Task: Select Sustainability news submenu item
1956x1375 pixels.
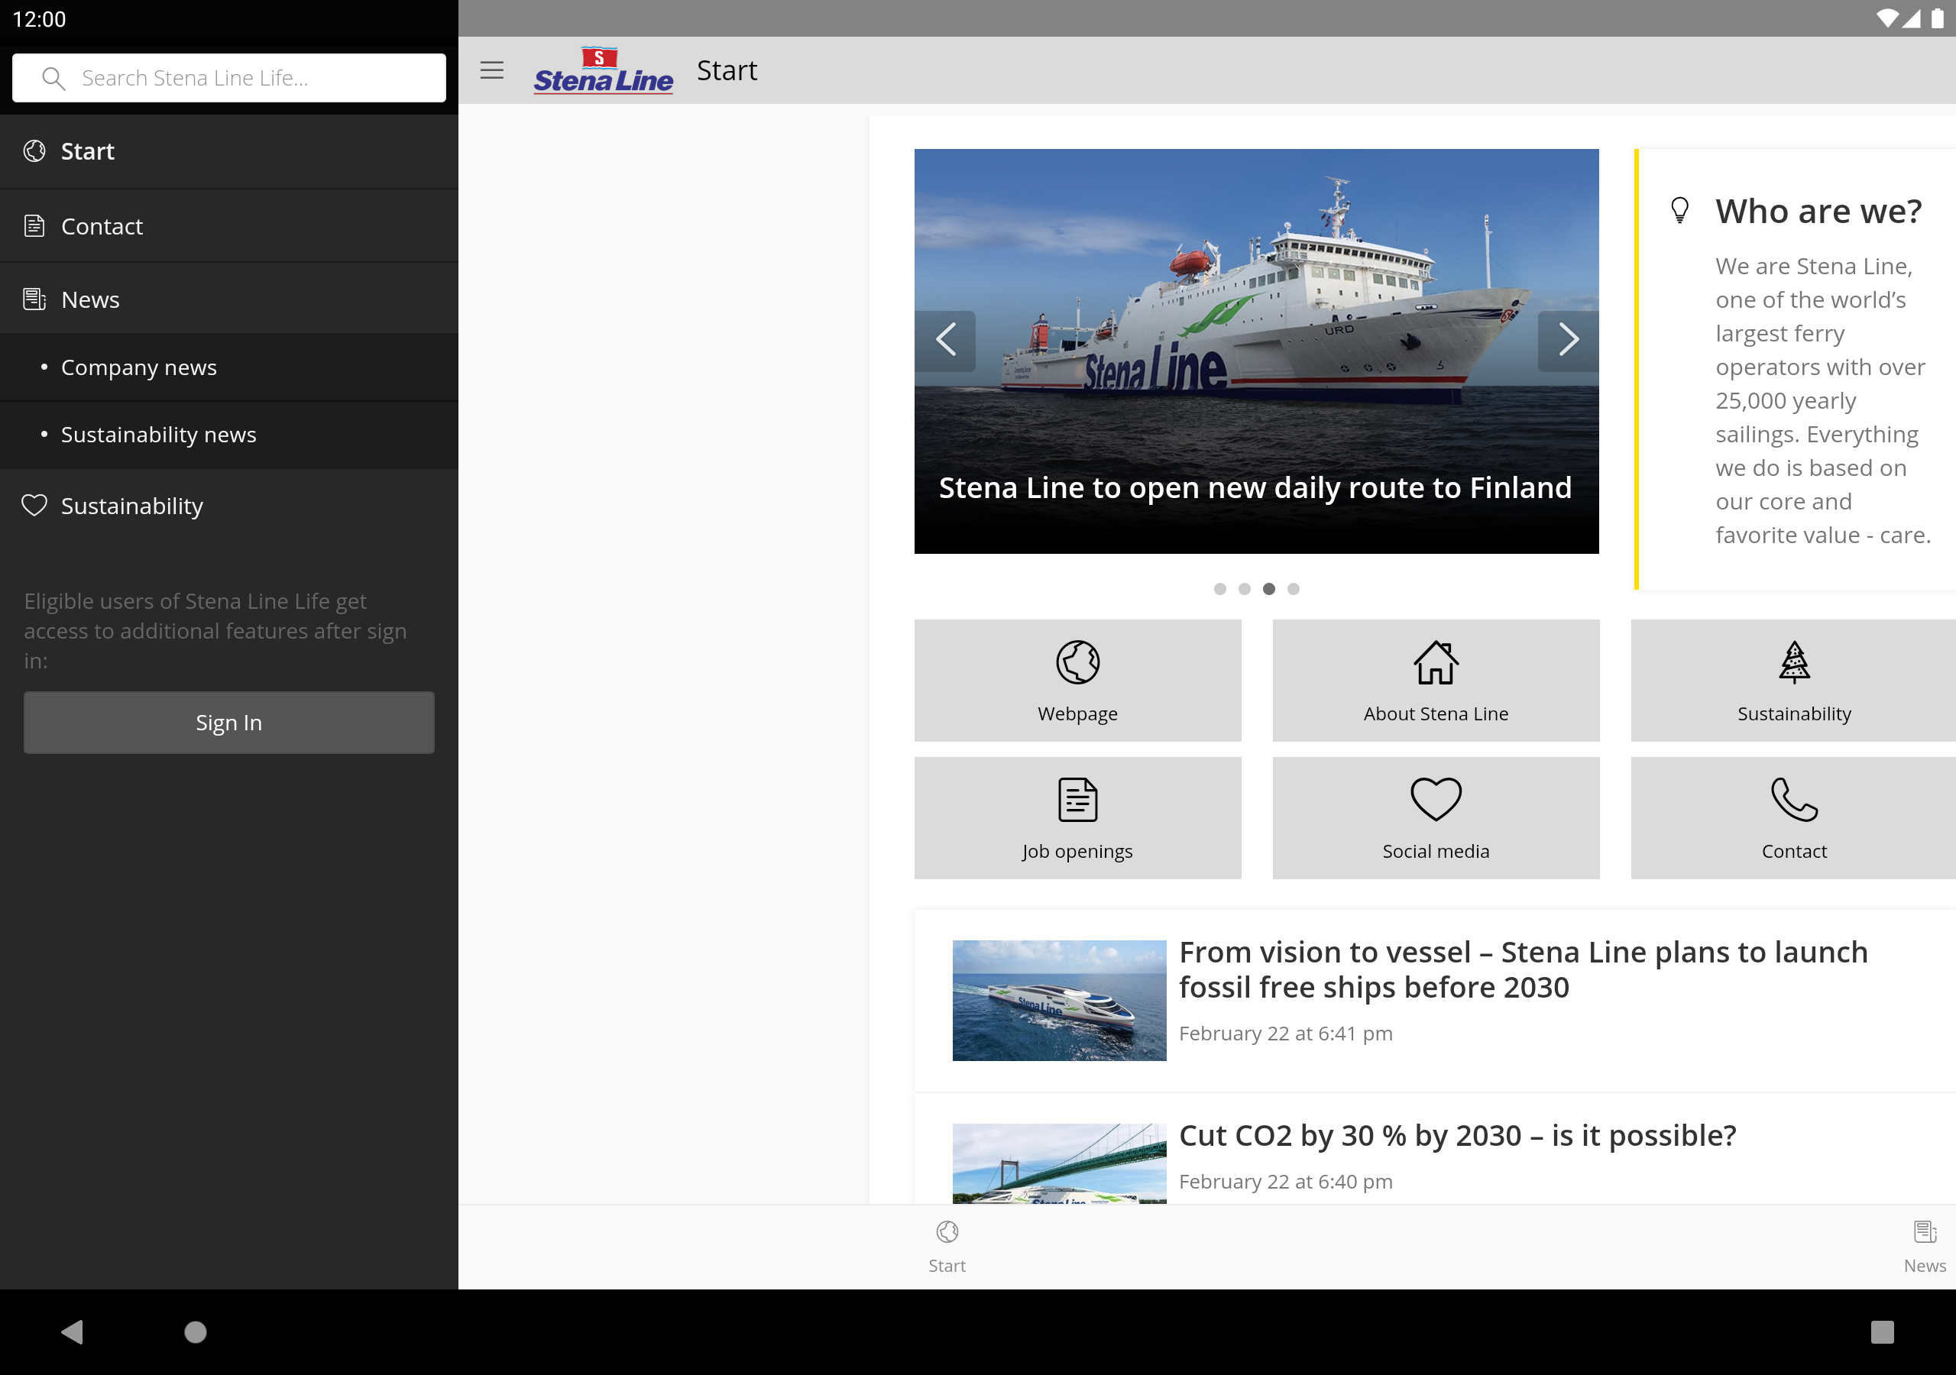Action: coord(229,435)
